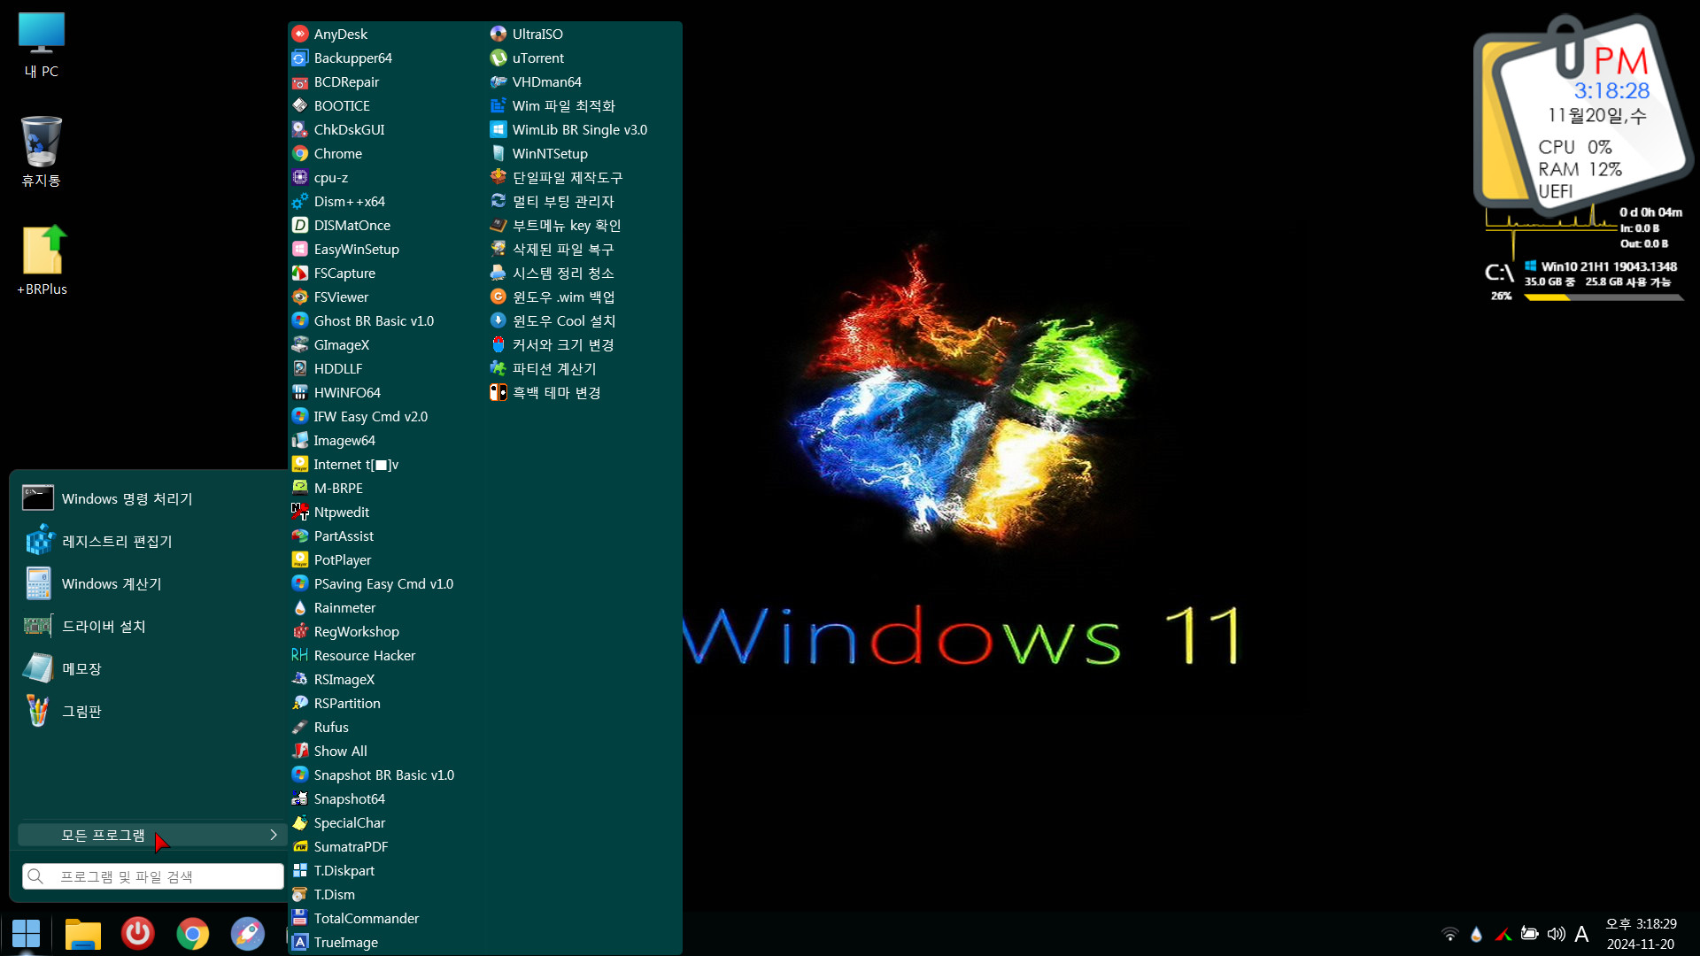Launch Ntpwedit icon
Image resolution: width=1700 pixels, height=956 pixels.
300,512
